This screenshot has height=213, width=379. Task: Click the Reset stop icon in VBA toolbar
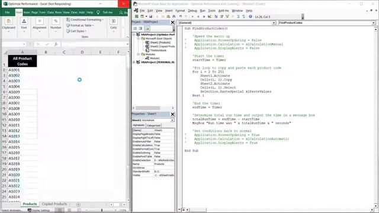point(204,17)
